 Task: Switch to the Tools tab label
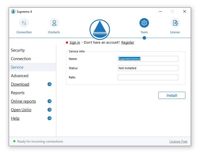144,32
